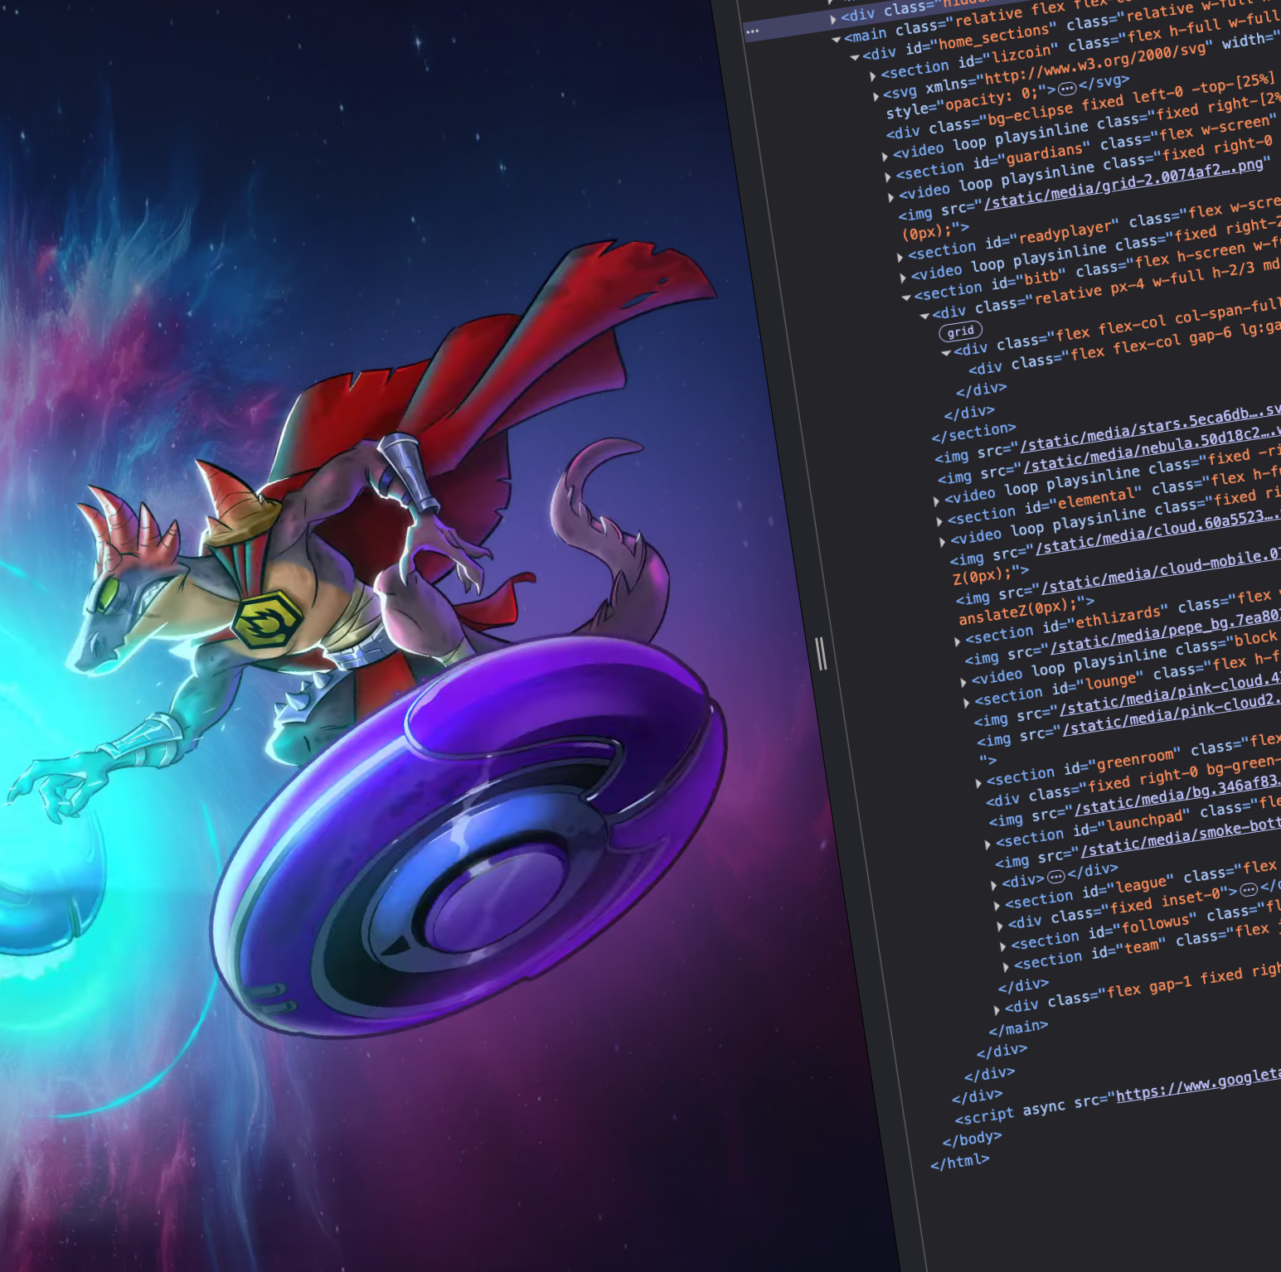Image resolution: width=1281 pixels, height=1272 pixels.
Task: Click the ellipsis badge in the bare <div> row
Action: click(1055, 876)
